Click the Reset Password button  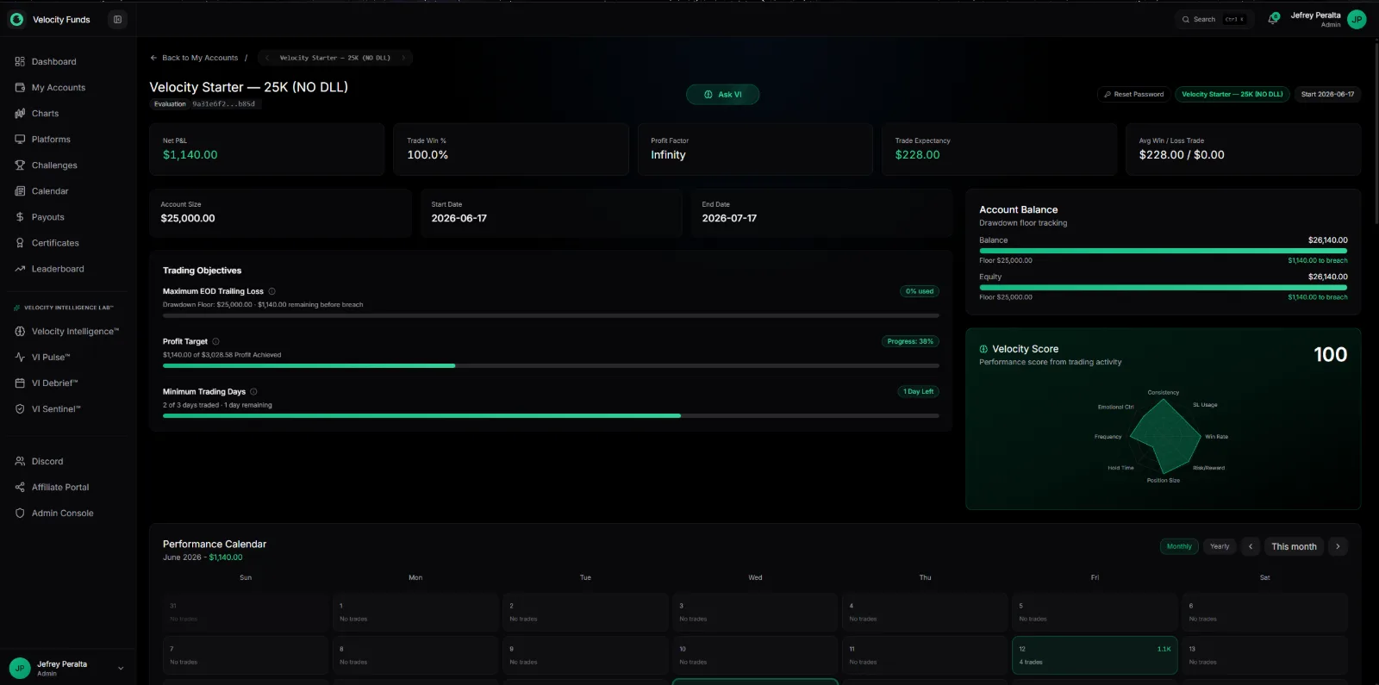pyautogui.click(x=1133, y=94)
